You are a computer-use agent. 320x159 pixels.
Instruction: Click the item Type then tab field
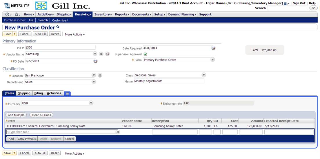point(61,132)
